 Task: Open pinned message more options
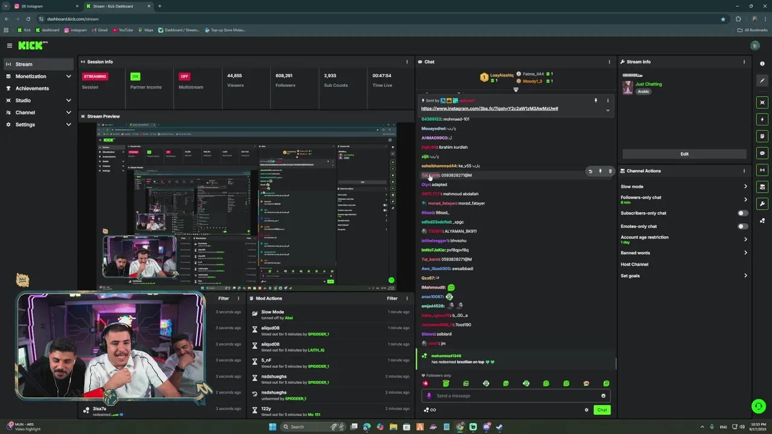click(x=607, y=101)
